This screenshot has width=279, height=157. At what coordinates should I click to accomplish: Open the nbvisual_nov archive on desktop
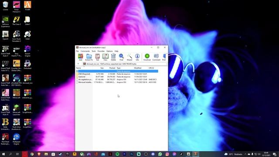[x=27, y=79]
